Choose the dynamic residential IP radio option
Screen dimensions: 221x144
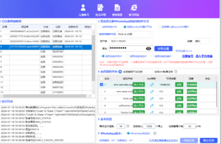click(128, 56)
